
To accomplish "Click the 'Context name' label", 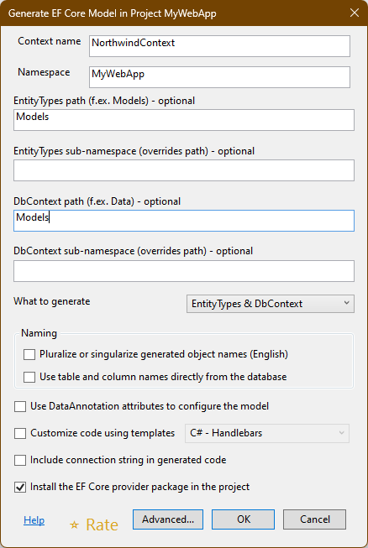I will point(50,41).
